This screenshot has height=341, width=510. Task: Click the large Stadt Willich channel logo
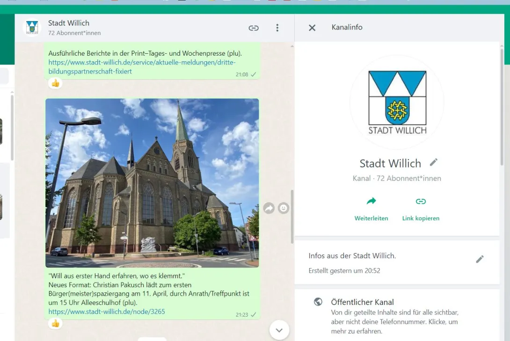pyautogui.click(x=397, y=102)
